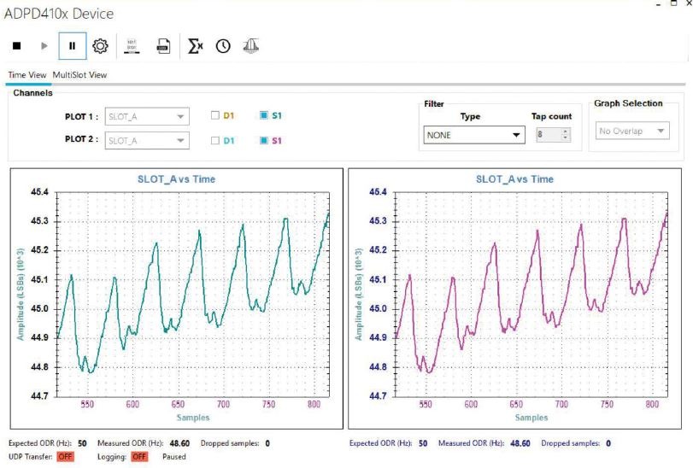The width and height of the screenshot is (693, 468).
Task: Enable the D1 checkbox for PLOT 2
Action: pyautogui.click(x=215, y=140)
